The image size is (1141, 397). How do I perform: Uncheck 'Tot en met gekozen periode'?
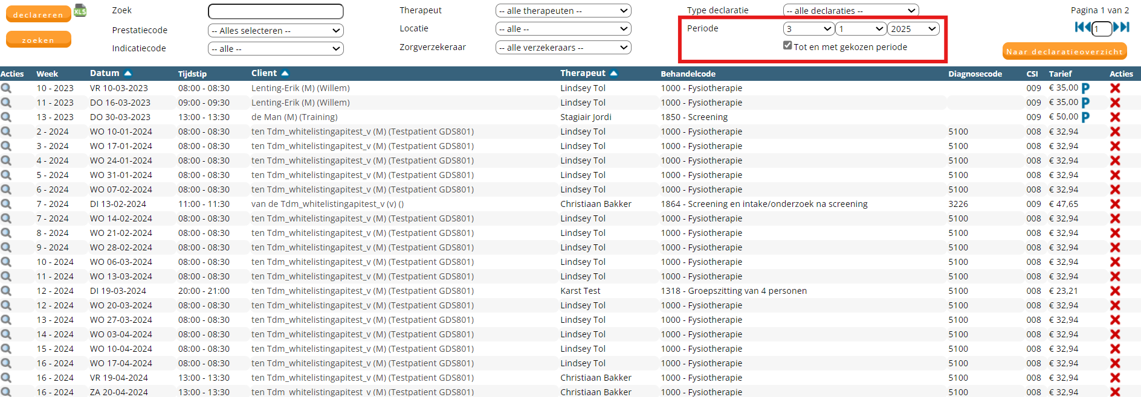tap(787, 45)
